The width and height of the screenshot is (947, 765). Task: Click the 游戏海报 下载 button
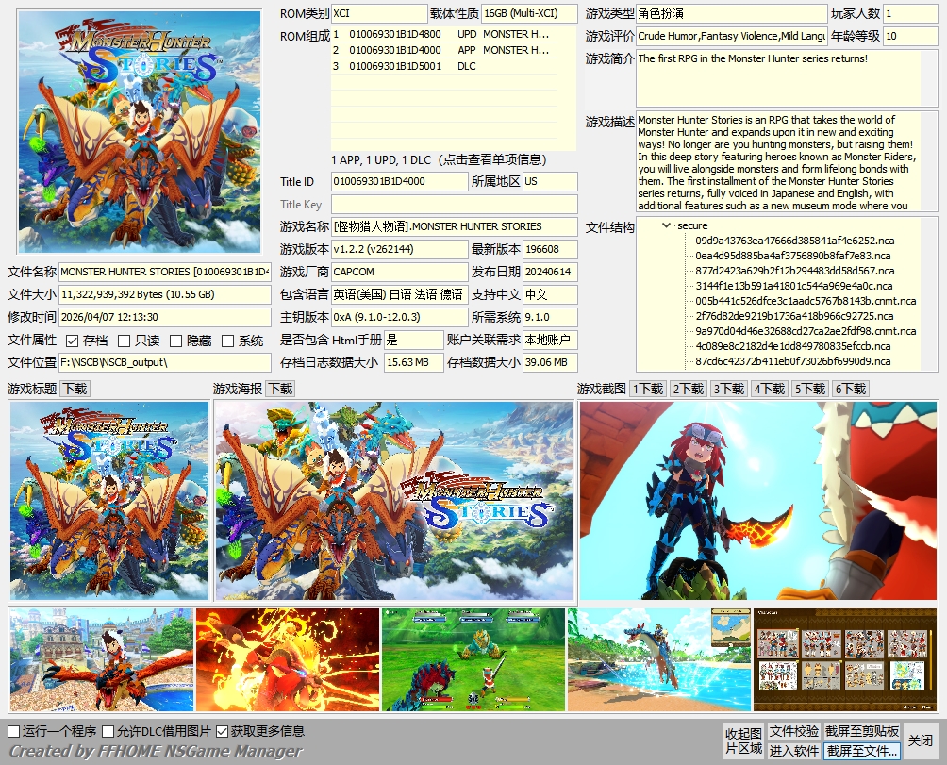click(x=280, y=389)
